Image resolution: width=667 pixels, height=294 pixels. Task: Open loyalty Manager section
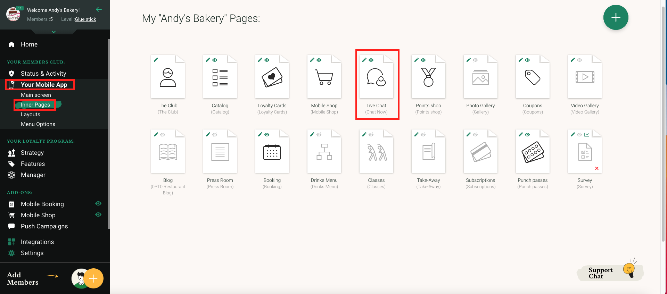[x=33, y=175]
